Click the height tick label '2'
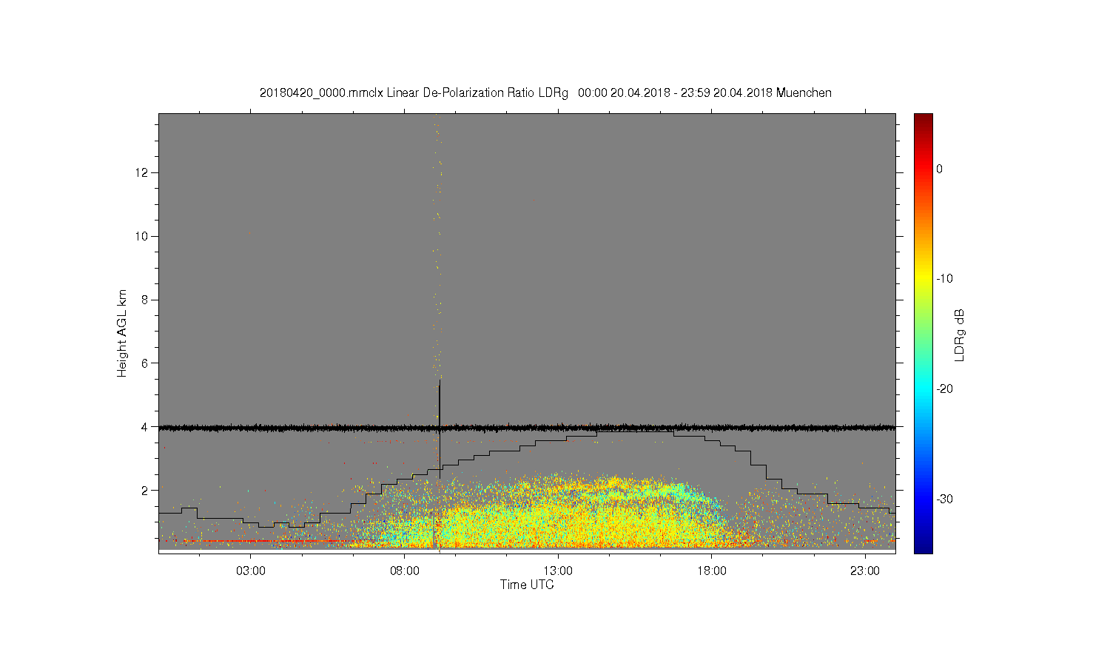The image size is (1110, 666). (146, 490)
